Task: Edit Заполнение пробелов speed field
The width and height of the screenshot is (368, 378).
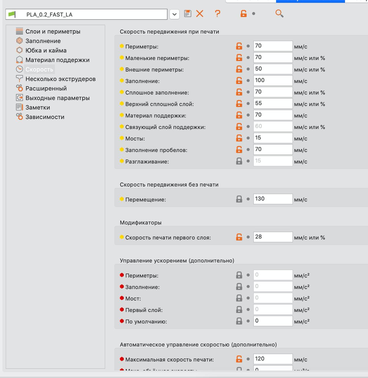Action: click(273, 150)
